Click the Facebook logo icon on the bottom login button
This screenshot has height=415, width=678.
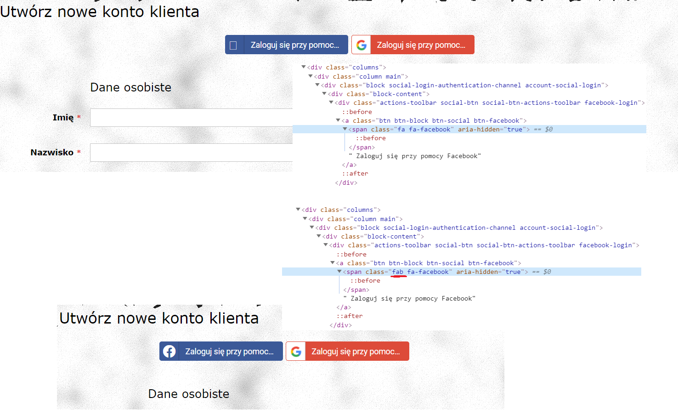(x=169, y=351)
